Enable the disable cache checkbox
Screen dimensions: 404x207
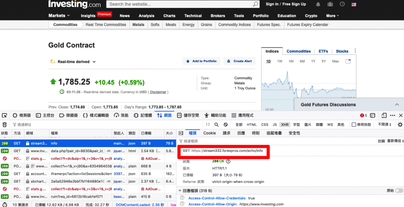354,125
